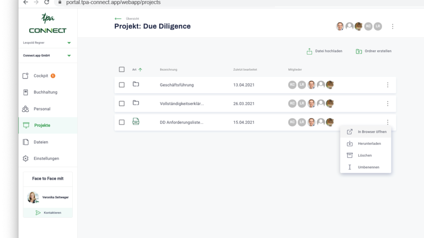The height and width of the screenshot is (238, 424).
Task: Click the Vollständigkeitserklär... row three-dot menu
Action: point(388,104)
